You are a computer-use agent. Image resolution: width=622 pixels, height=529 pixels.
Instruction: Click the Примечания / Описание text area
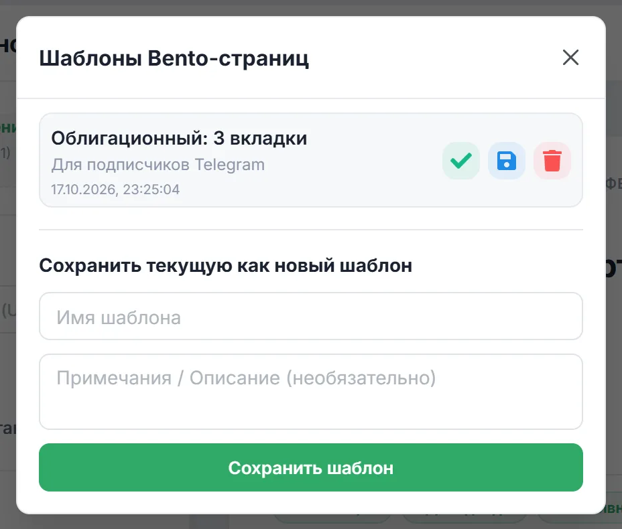pyautogui.click(x=310, y=392)
